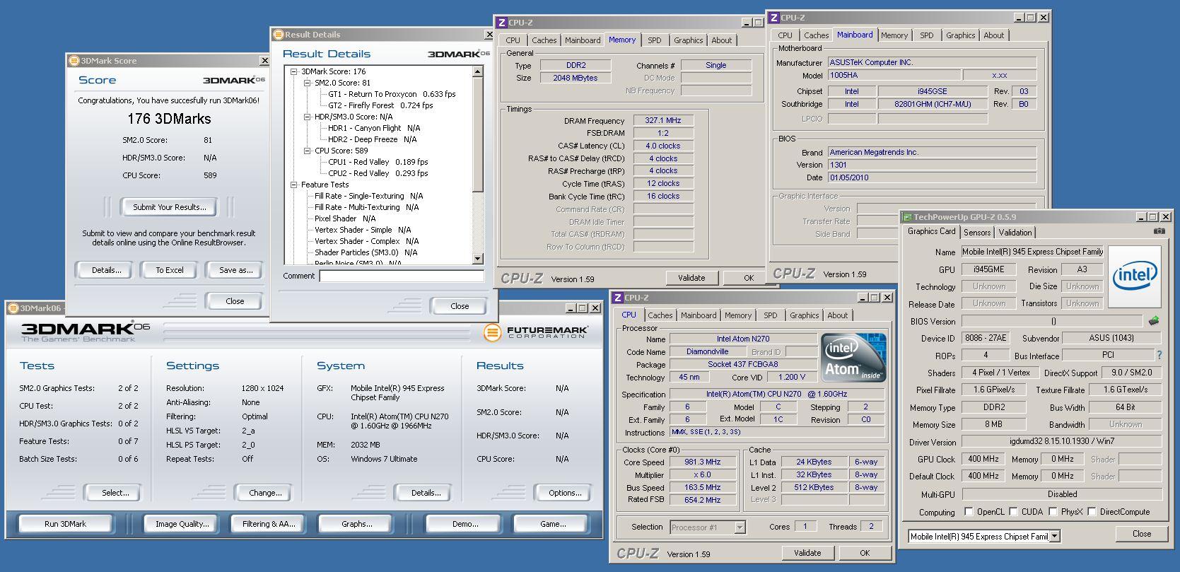Open the Processor #1 selection dropdown
This screenshot has height=572, width=1180.
740,527
